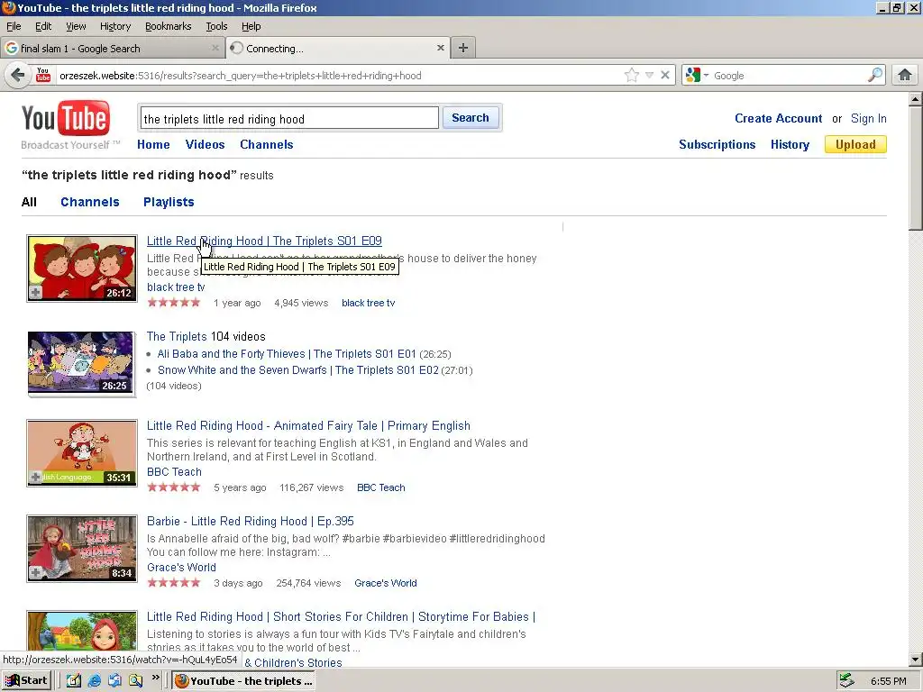Screen dimensions: 923x692
Task: Go to the Firefox home page icon
Action: tap(905, 75)
